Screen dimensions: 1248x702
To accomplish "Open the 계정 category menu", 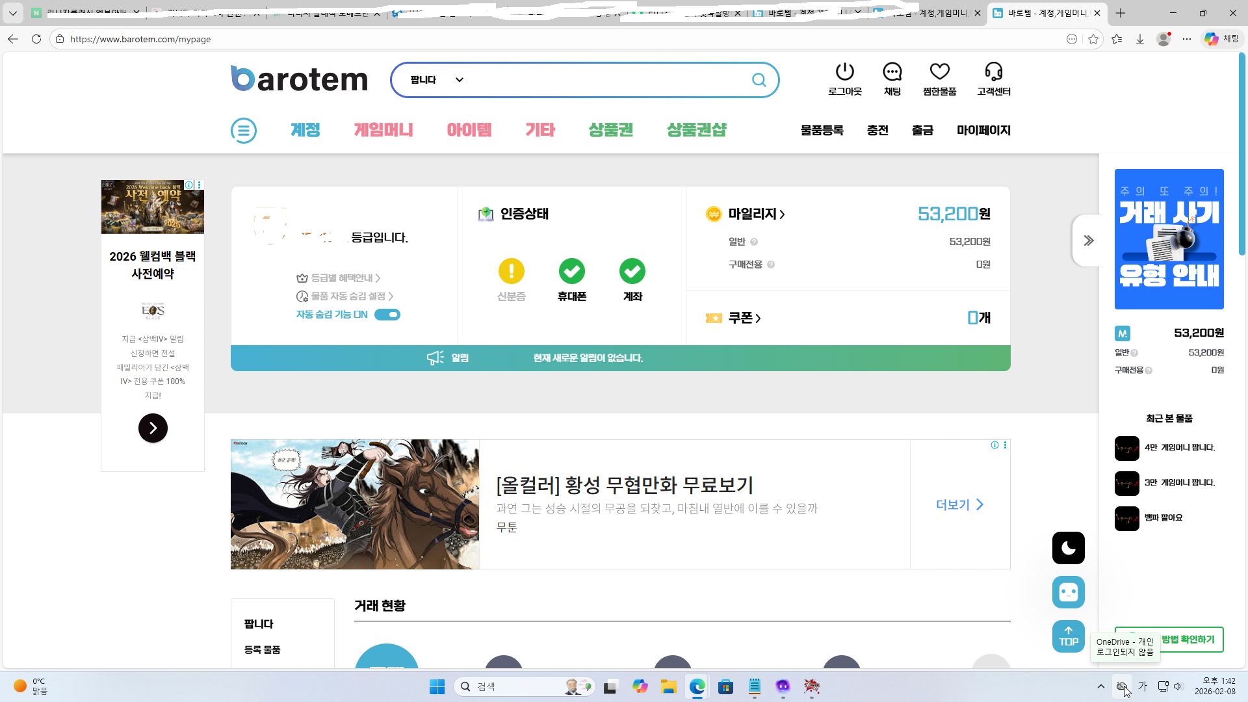I will 305,130.
